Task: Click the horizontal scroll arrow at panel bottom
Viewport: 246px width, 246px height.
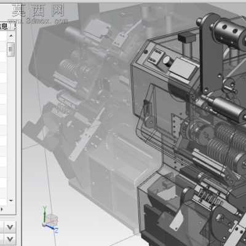Action: click(2, 209)
